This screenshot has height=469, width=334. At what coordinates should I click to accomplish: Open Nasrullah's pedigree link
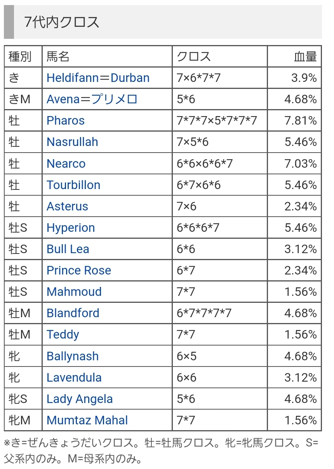[72, 142]
